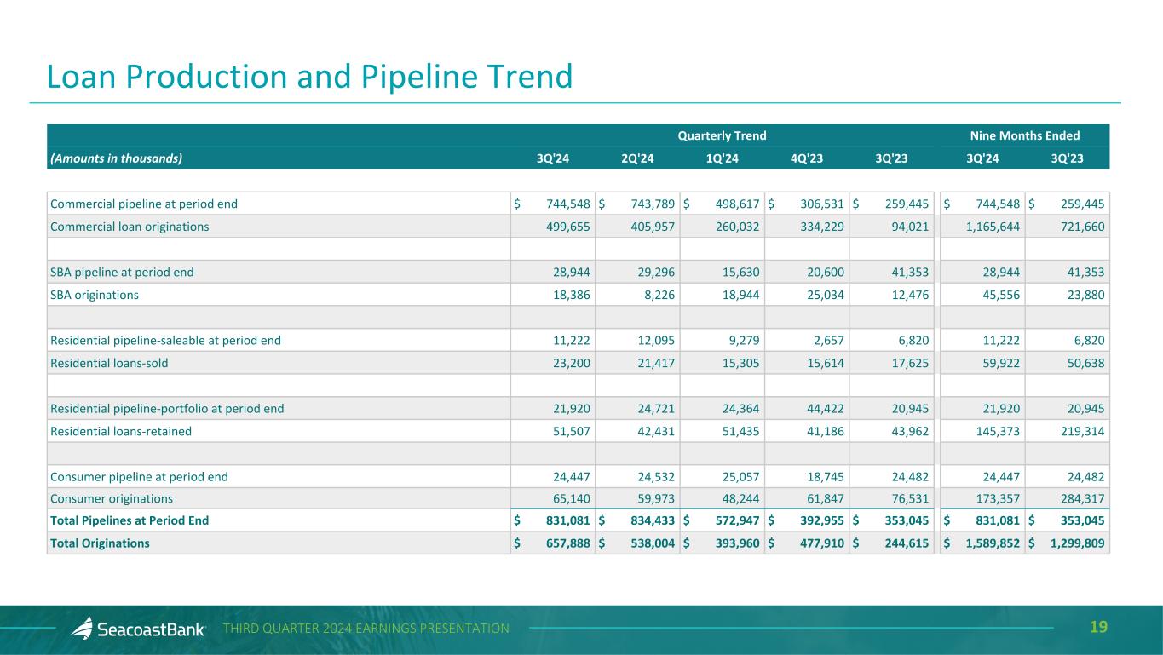Viewport: 1163px width, 655px height.
Task: Select the SBA originations row label
Action: [x=95, y=295]
